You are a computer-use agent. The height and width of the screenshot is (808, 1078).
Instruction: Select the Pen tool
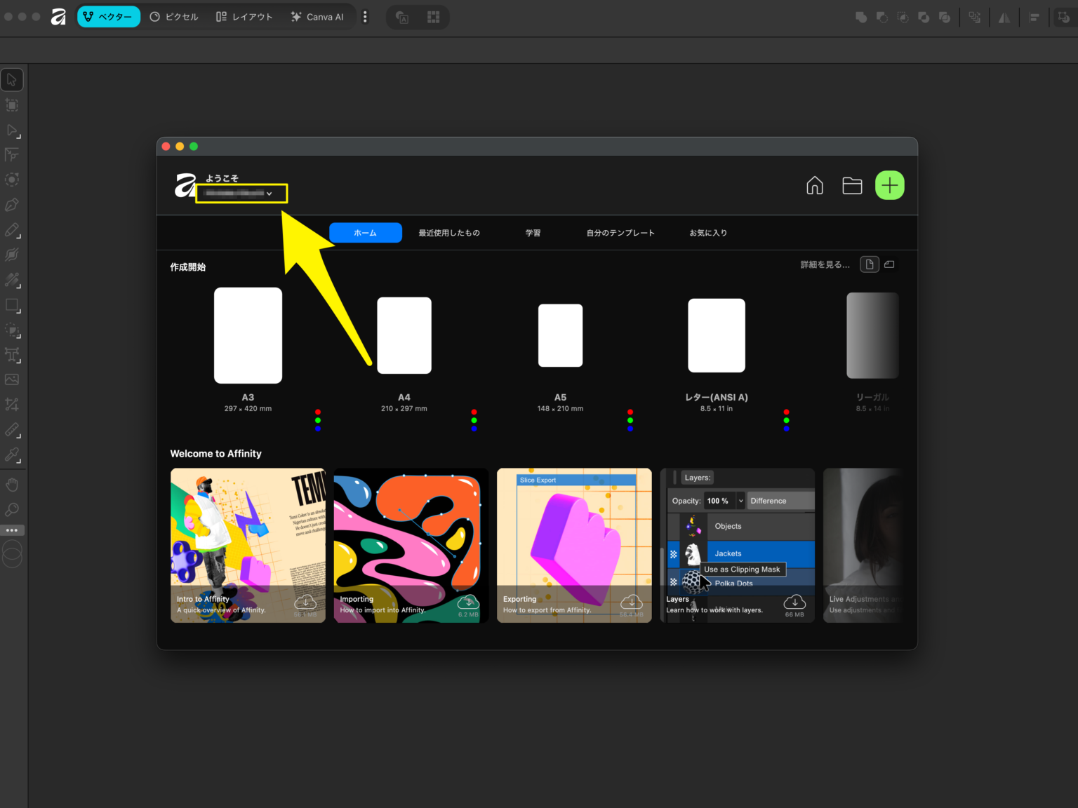click(12, 205)
